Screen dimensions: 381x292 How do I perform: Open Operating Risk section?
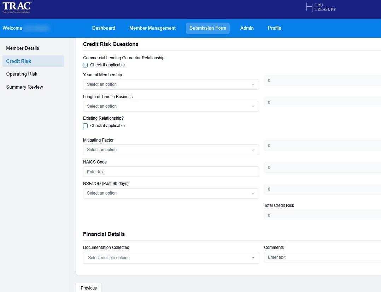click(33, 74)
